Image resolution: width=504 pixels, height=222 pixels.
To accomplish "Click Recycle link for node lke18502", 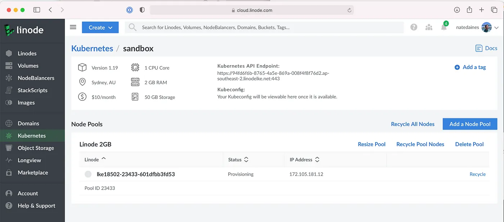I will click(x=477, y=174).
